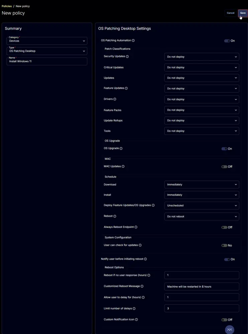Click info icon beside Allow user to delay for
The height and width of the screenshot is (334, 248).
tap(143, 297)
